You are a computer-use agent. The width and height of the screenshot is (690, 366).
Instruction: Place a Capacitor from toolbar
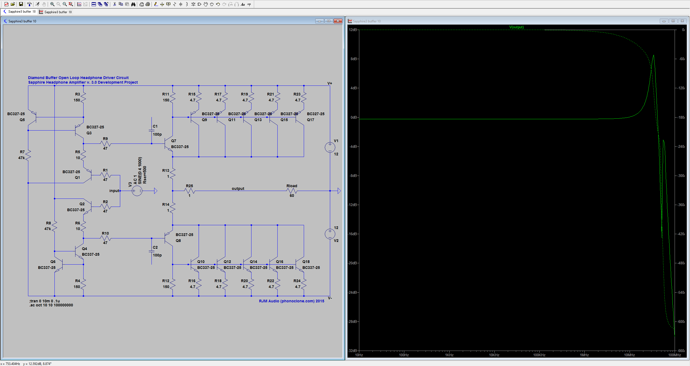[181, 4]
